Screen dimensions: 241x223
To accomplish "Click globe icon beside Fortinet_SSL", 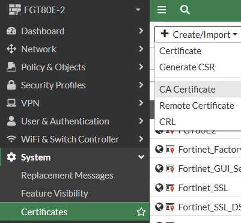I will 159,188.
